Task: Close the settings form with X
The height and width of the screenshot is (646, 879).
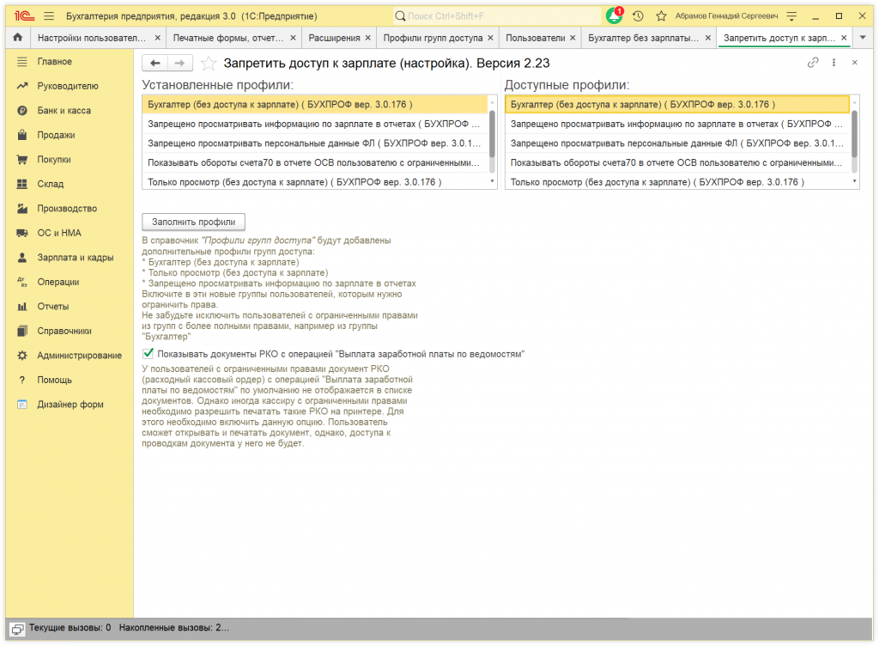Action: [854, 63]
